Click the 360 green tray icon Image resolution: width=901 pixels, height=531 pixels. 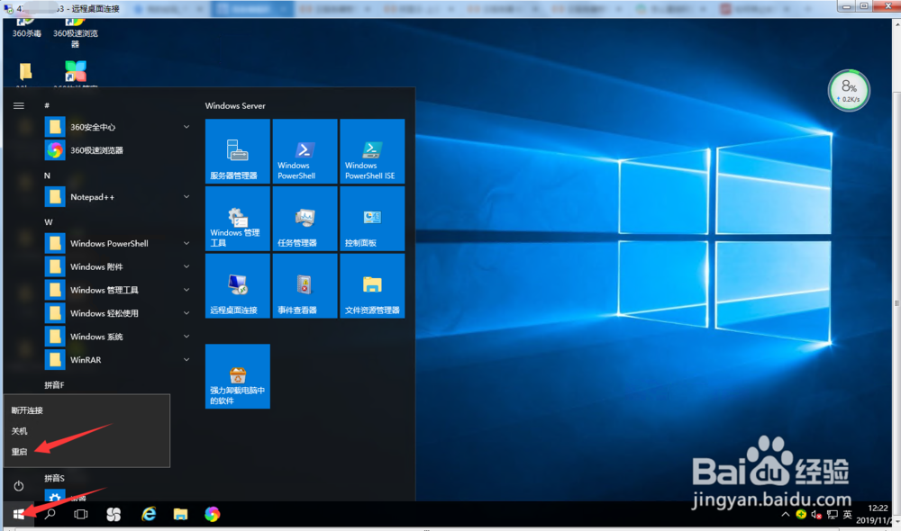pos(801,515)
